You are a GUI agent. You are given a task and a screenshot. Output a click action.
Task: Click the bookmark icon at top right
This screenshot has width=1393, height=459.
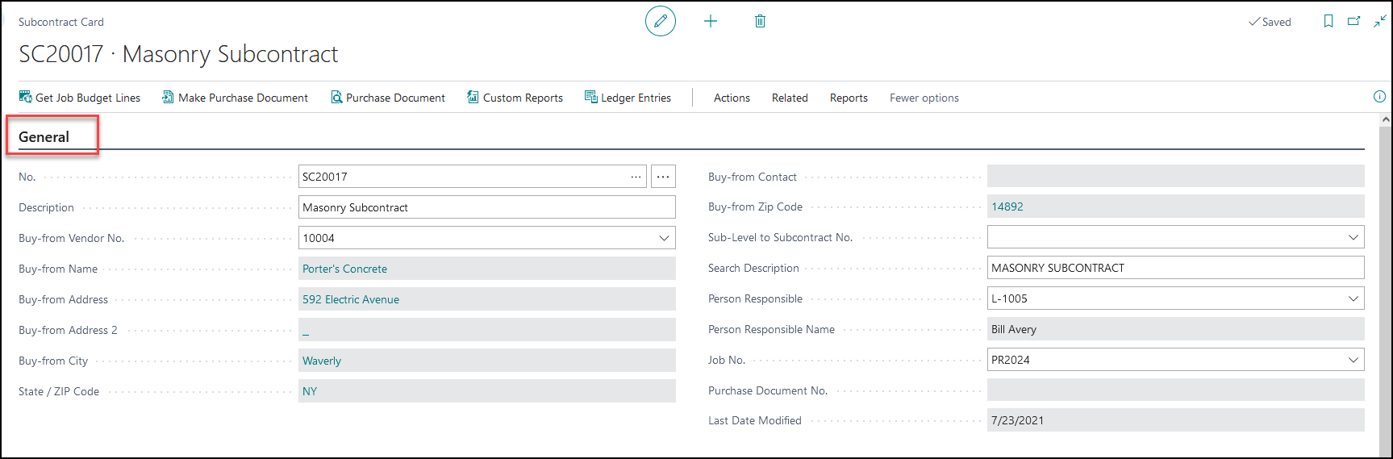tap(1328, 21)
